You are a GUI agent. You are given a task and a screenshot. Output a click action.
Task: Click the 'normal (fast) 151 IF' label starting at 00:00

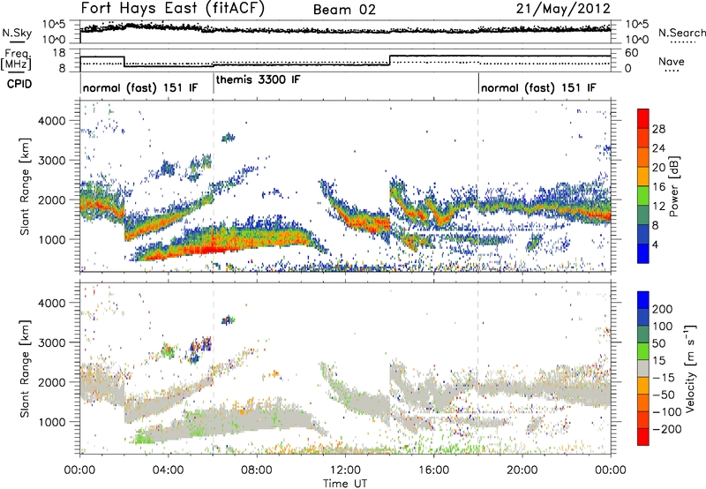(x=139, y=87)
